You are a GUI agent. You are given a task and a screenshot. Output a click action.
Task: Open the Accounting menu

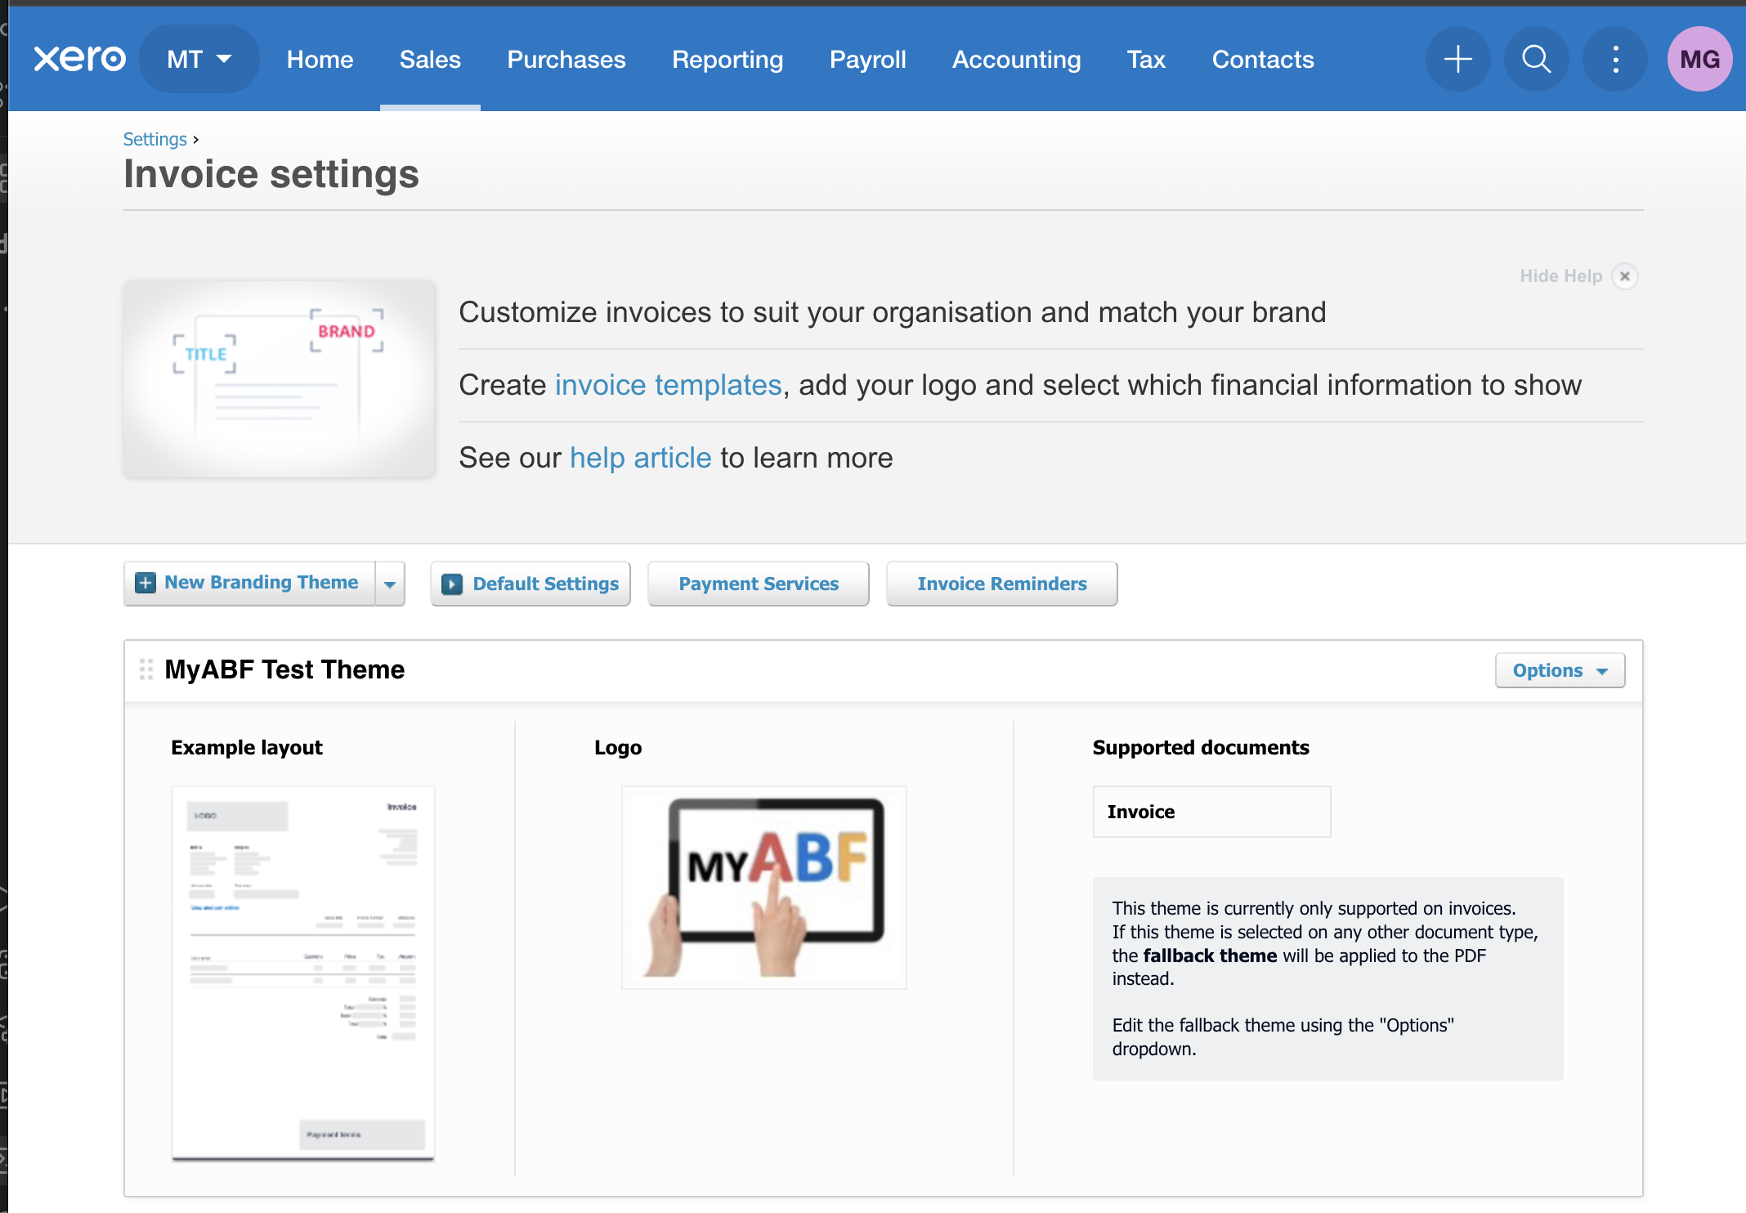coord(1016,59)
